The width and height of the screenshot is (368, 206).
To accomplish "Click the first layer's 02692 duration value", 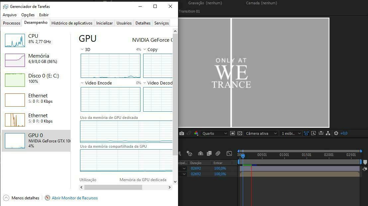I will coord(196,168).
